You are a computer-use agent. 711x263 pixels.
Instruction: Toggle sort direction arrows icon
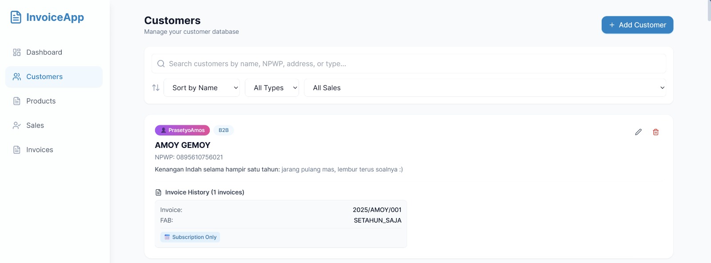click(156, 88)
